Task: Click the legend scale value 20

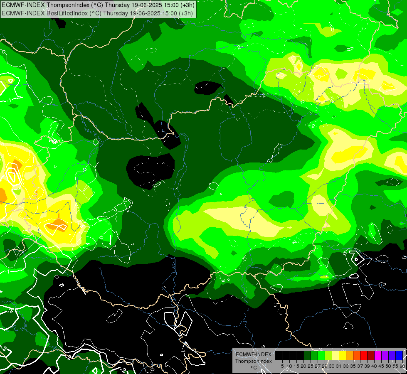Action: click(304, 366)
